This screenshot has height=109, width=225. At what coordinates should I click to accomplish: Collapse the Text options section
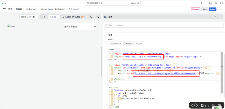105,35
